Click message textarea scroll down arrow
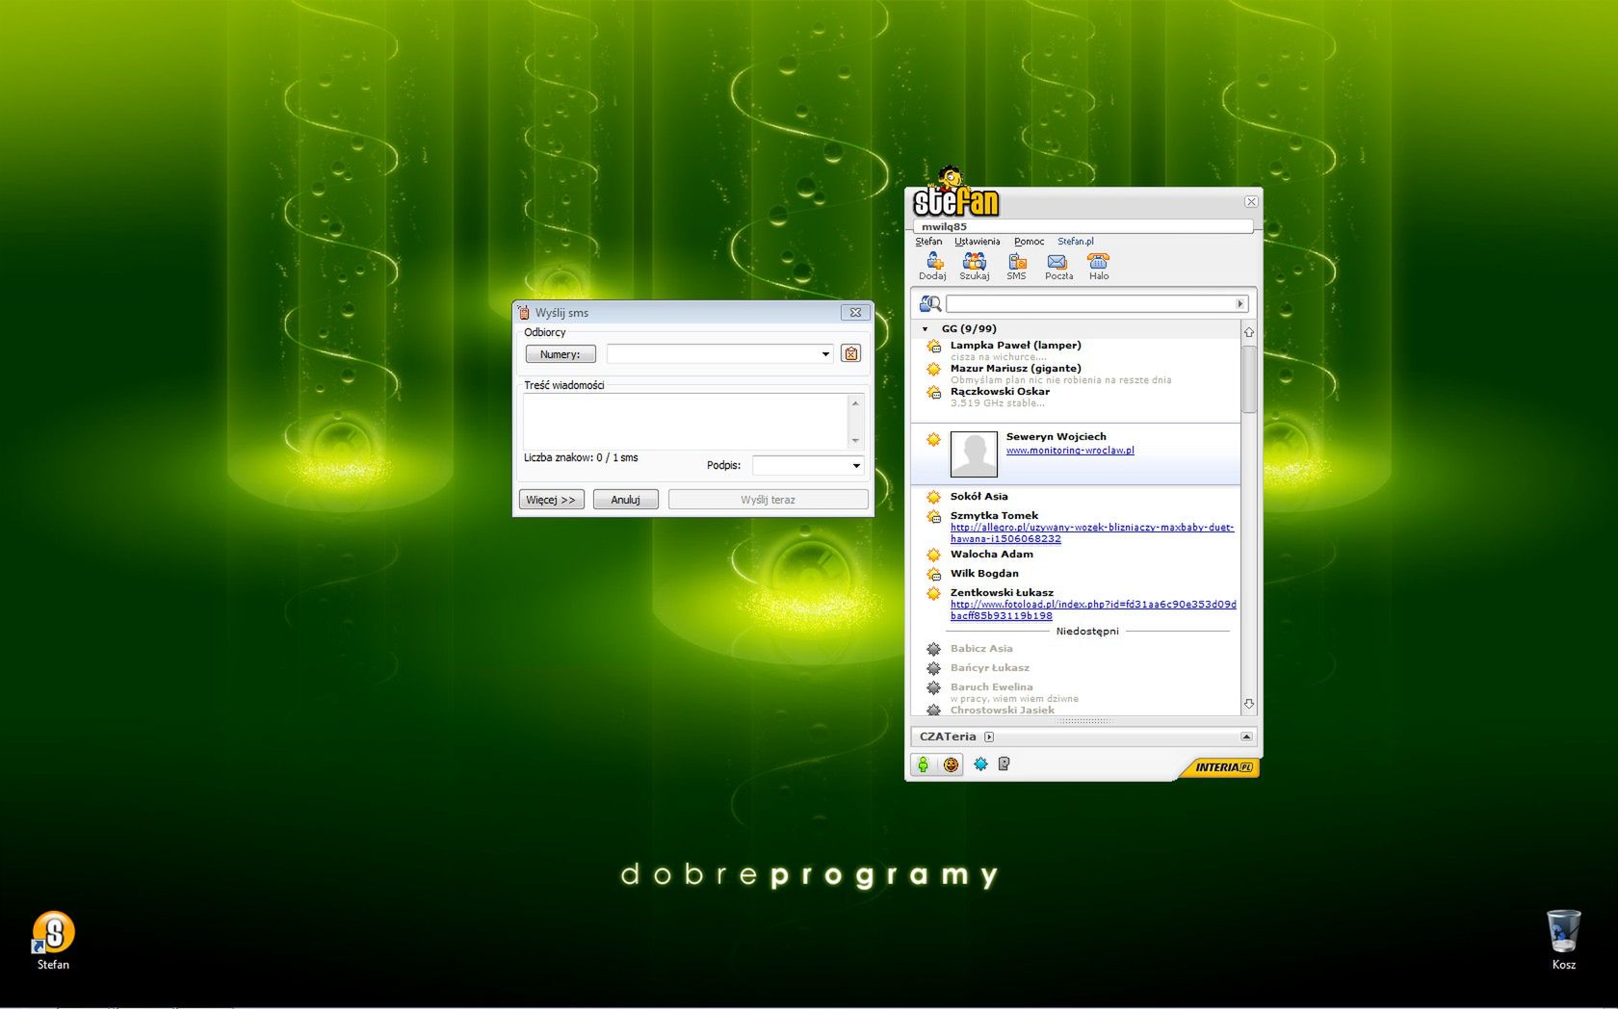Viewport: 1618px width, 1009px height. [x=855, y=441]
